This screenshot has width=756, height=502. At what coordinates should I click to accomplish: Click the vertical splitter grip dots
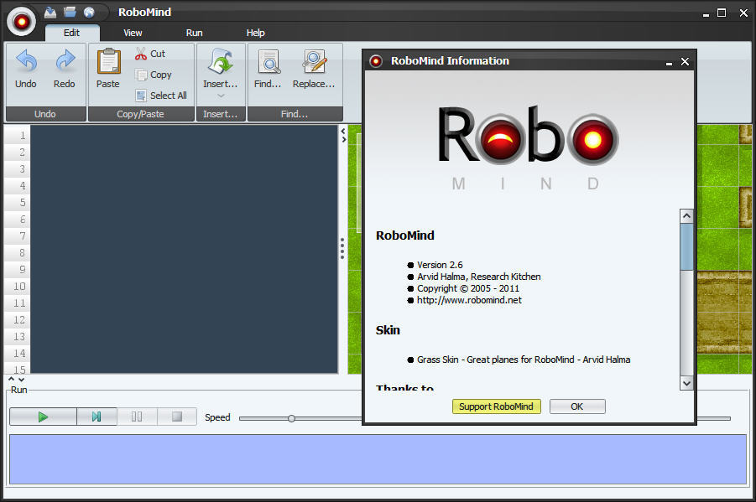point(342,249)
